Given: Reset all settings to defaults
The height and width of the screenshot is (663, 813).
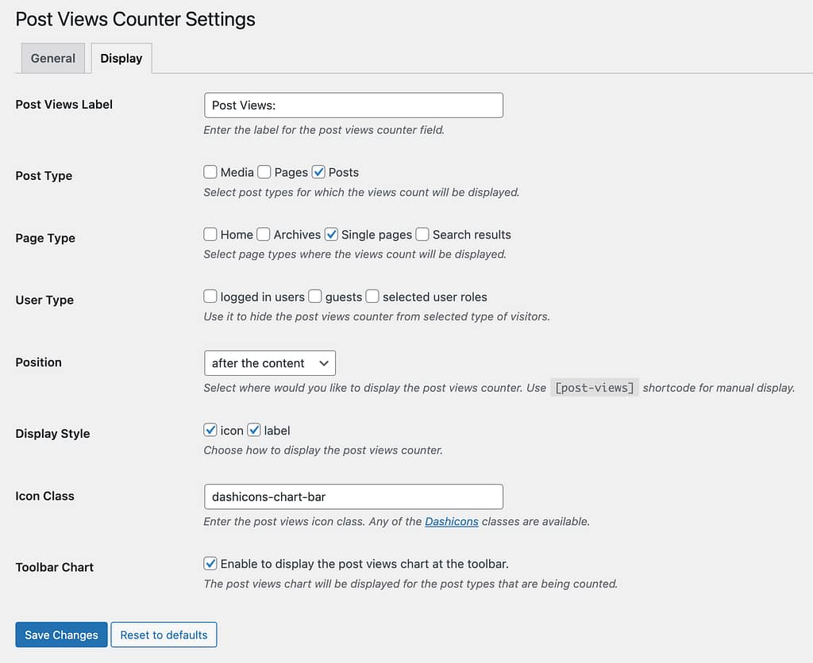Looking at the screenshot, I should click(164, 634).
